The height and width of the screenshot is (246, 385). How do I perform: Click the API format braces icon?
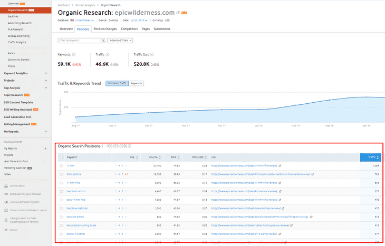point(6,220)
